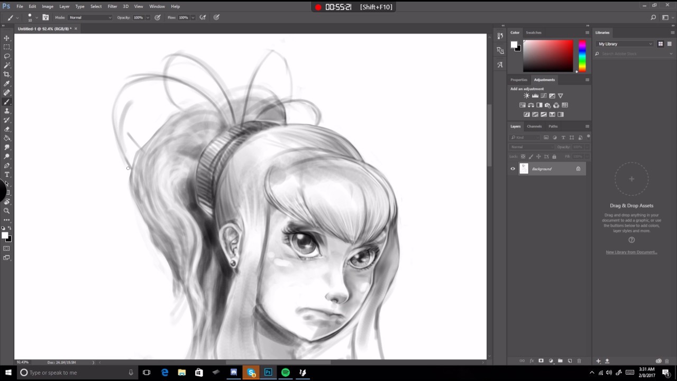
Task: Add a Hue/Saturation adjustment
Action: pyautogui.click(x=522, y=105)
